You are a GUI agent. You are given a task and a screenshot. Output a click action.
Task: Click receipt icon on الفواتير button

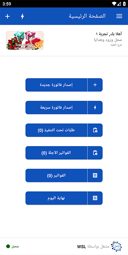coord(95,175)
